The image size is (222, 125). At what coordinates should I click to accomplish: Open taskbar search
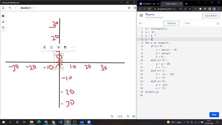click(x=10, y=122)
